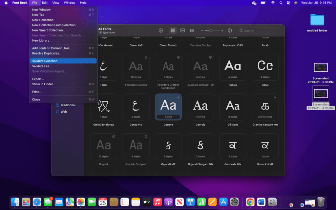Open the font info inspector icon
Screen dimensions: 336x210
[230, 31]
